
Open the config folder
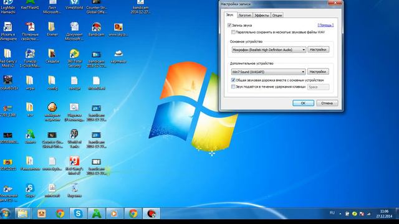52,83
